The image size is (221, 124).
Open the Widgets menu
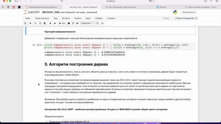(x=99, y=18)
